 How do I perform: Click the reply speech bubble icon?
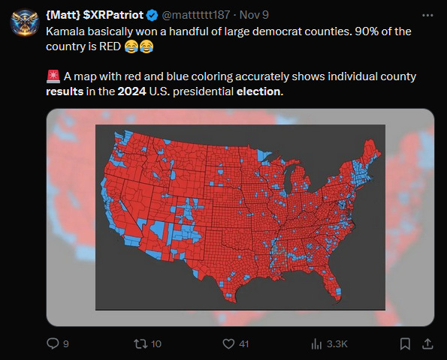coord(53,343)
